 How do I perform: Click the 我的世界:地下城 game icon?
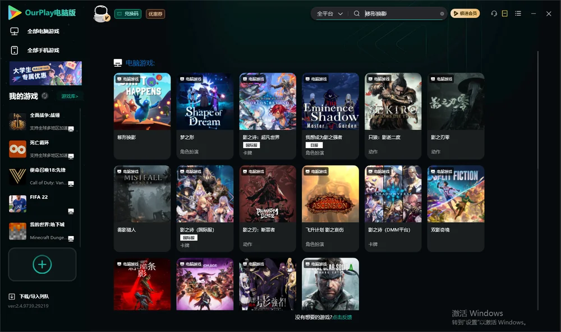point(17,231)
